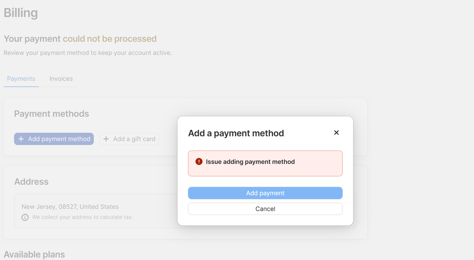The image size is (474, 260).
Task: Click the plus icon on Add a gift card
Action: coord(106,139)
